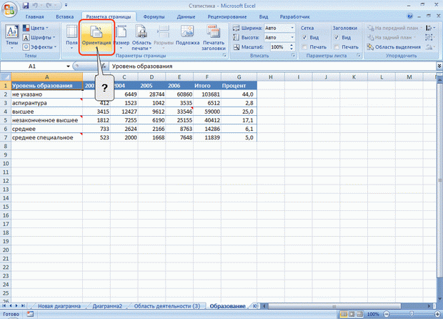Select cell with text аспирантура
The height and width of the screenshot is (319, 443).
pos(47,103)
